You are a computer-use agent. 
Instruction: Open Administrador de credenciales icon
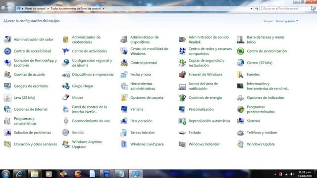(x=66, y=40)
